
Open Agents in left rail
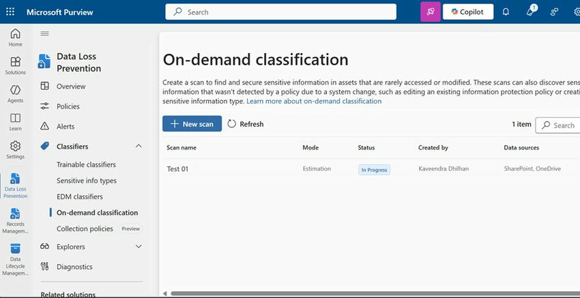[15, 94]
